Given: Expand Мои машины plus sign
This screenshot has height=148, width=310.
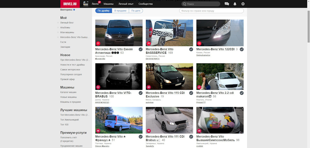Looking at the screenshot, I should click(x=58, y=32).
